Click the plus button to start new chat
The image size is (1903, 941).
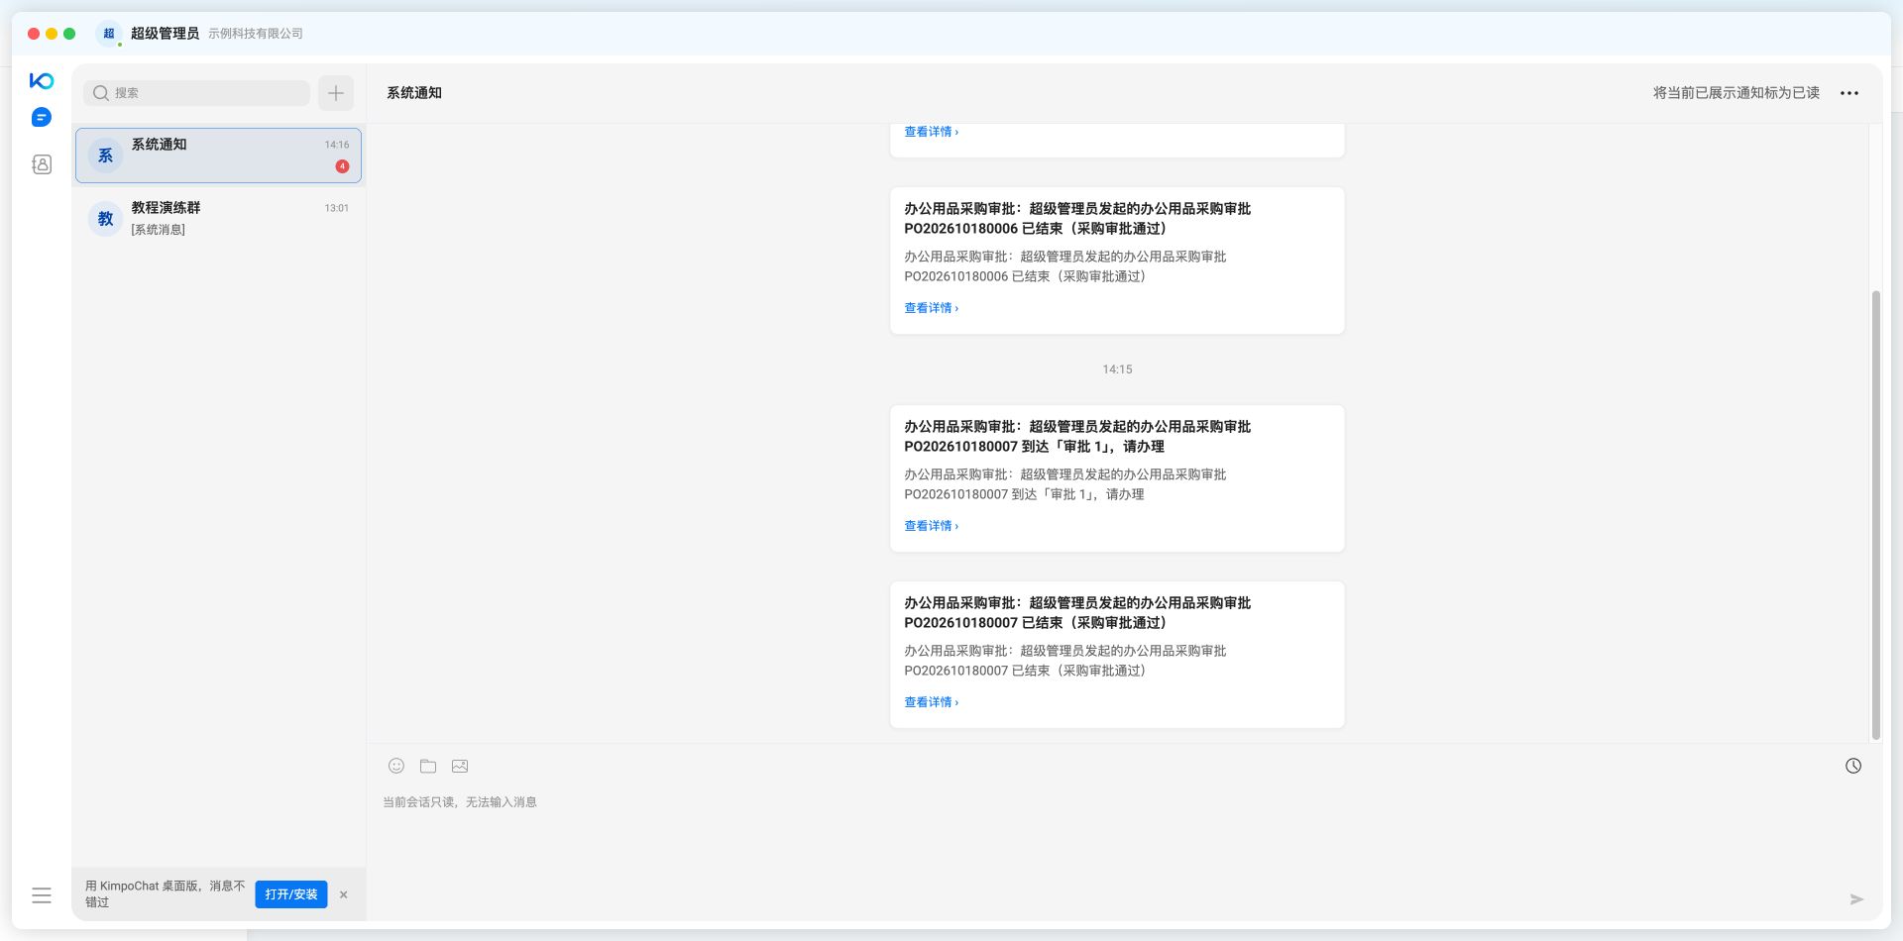tap(336, 93)
